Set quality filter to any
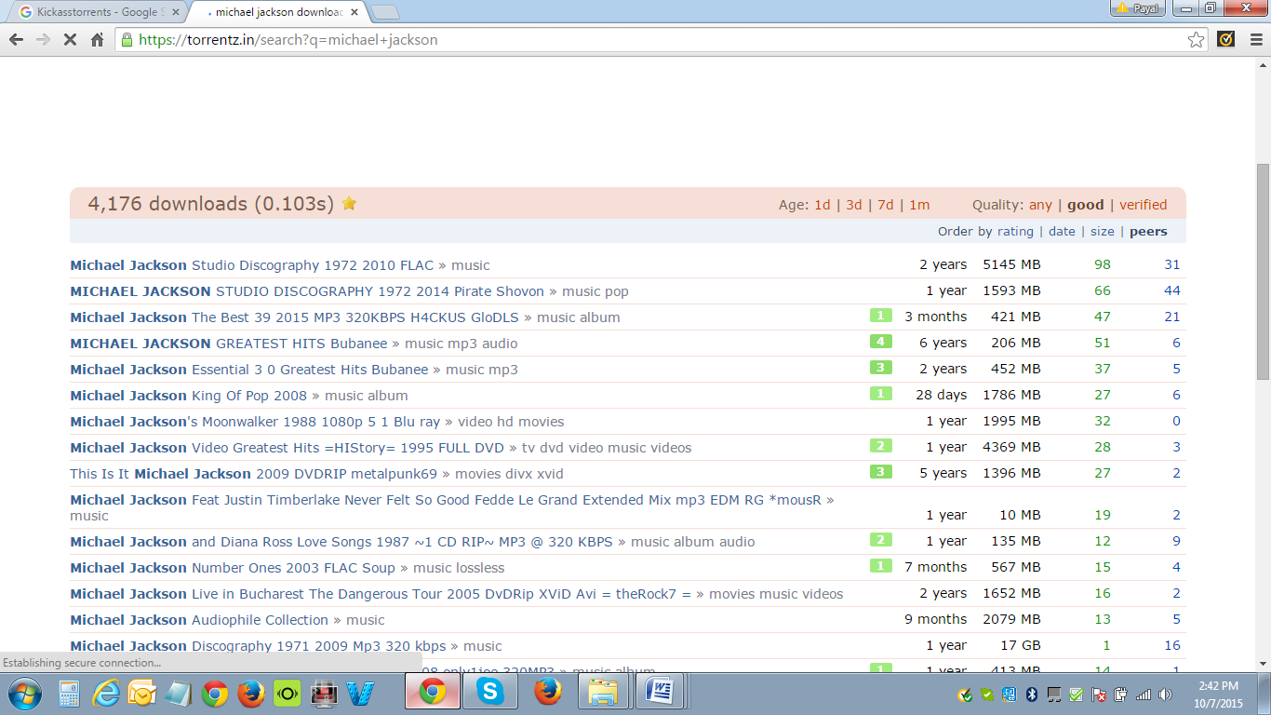Viewport: 1271px width, 715px height. (1040, 205)
